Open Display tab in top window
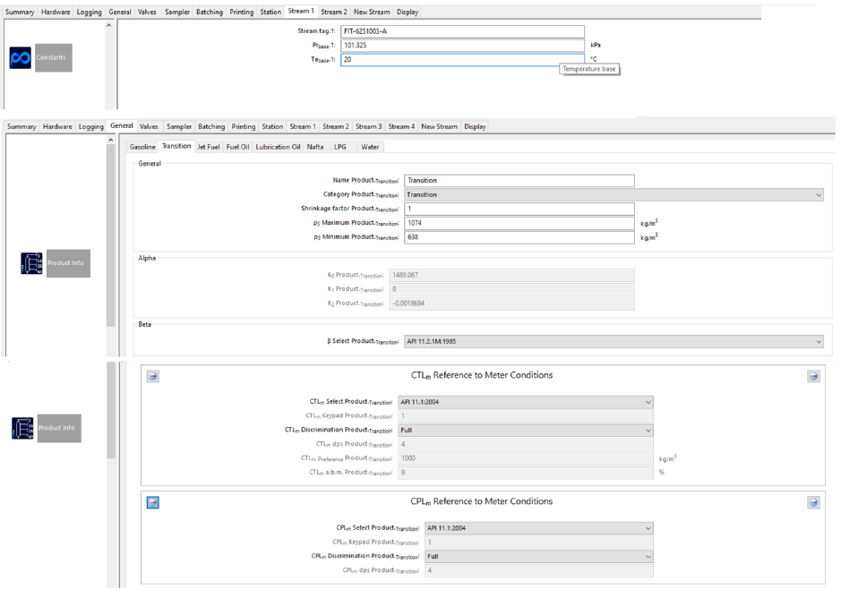841x590 pixels. pos(408,12)
